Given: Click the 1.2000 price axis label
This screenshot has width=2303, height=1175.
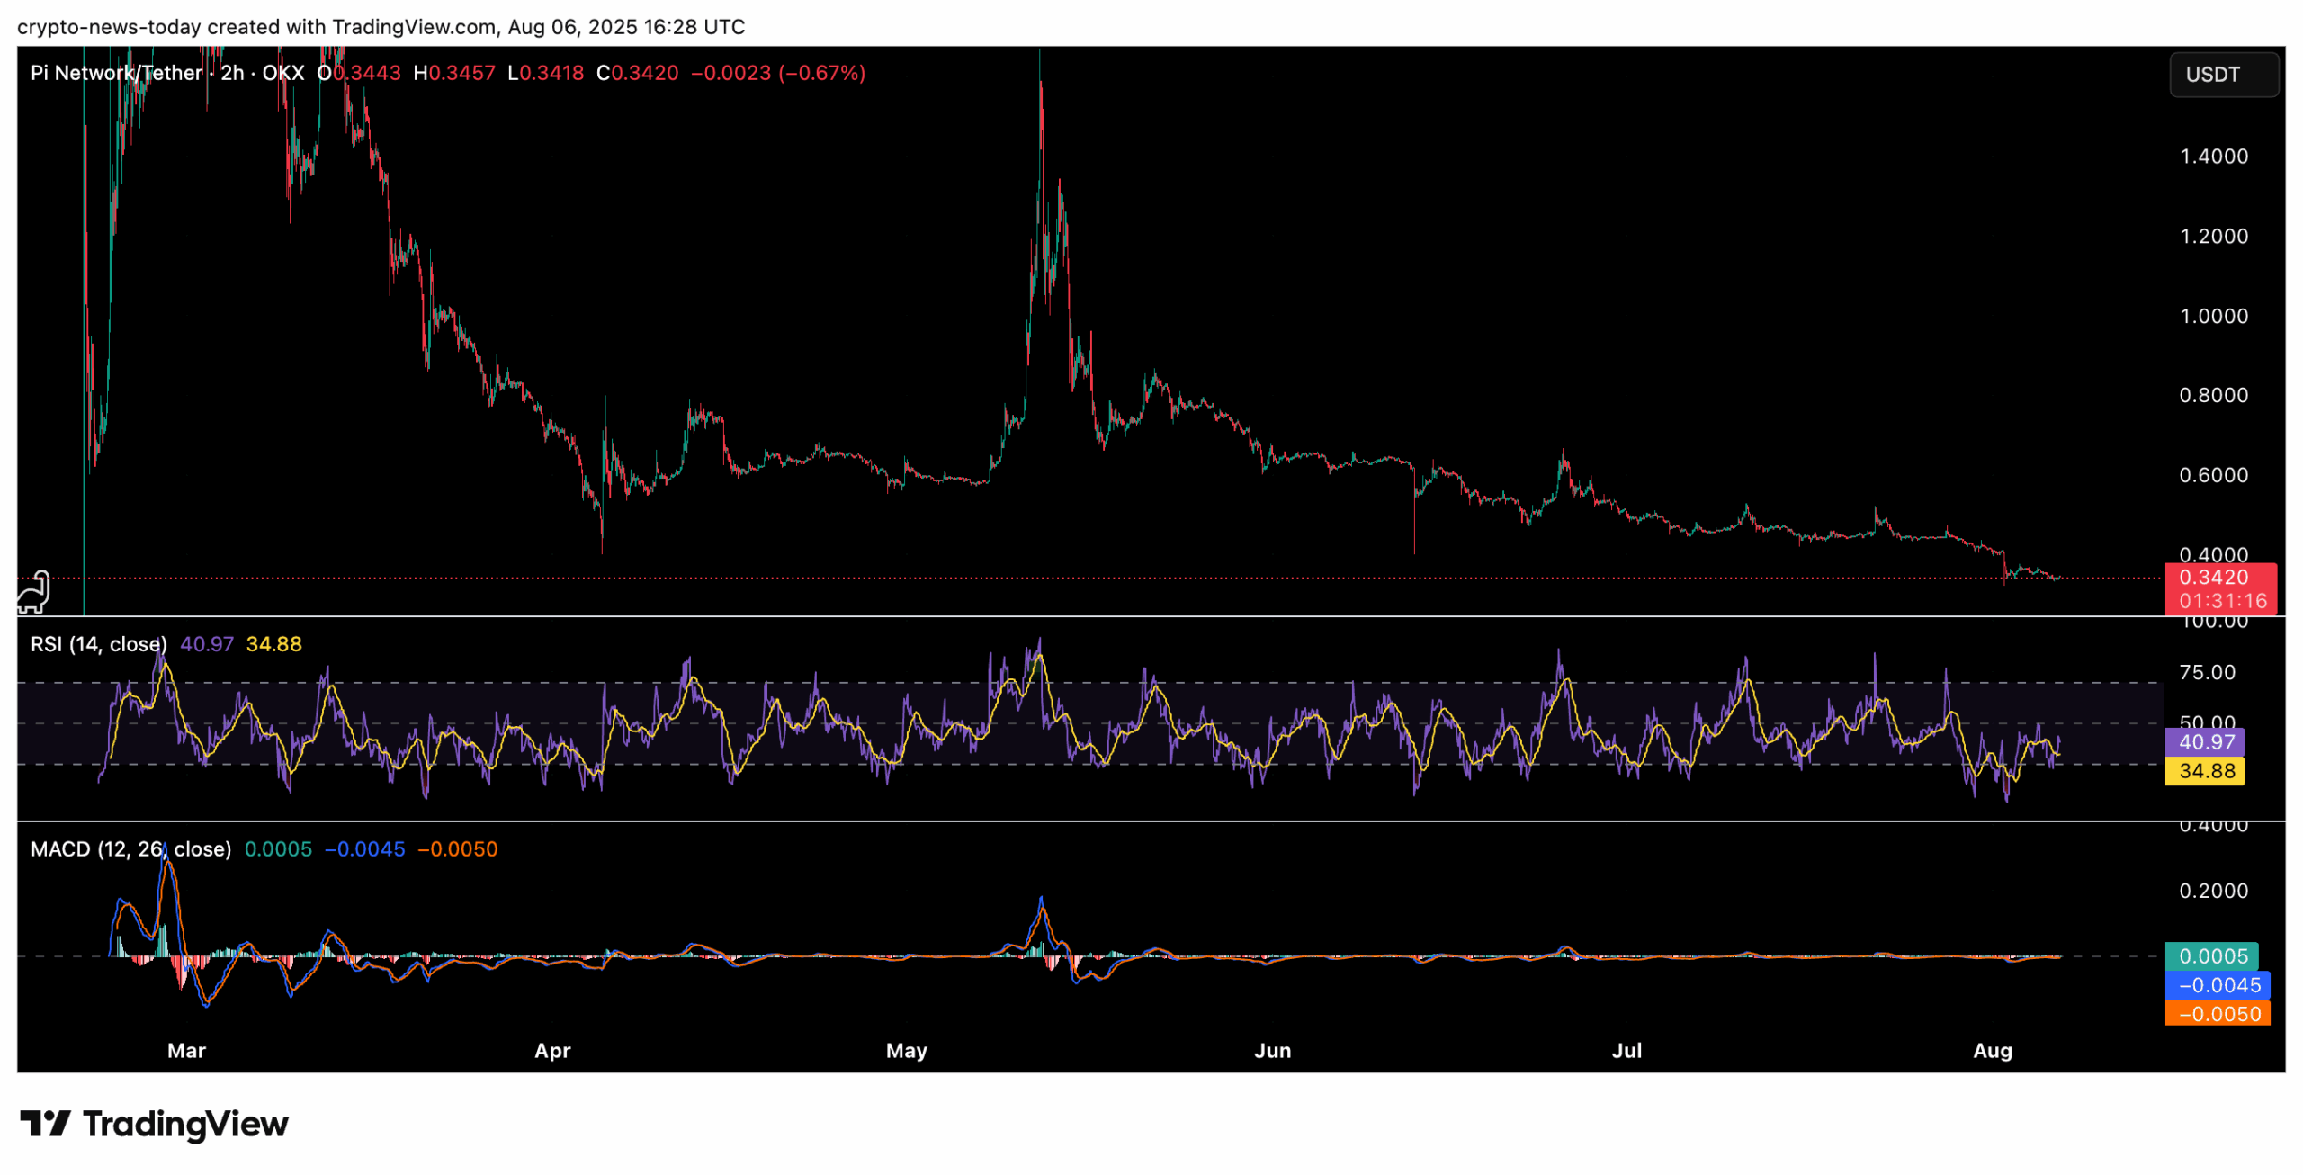Looking at the screenshot, I should [x=2214, y=236].
